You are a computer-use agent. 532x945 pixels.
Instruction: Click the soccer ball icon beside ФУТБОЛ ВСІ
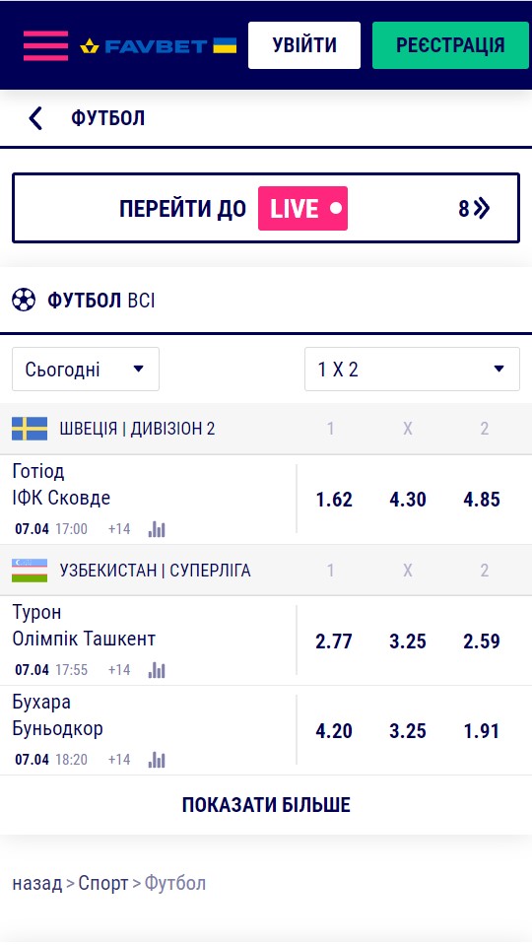click(24, 300)
